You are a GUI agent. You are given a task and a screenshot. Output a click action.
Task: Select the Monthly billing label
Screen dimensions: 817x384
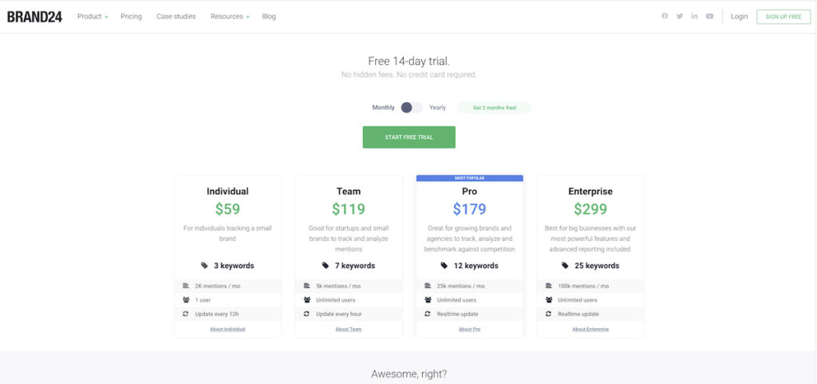coord(384,108)
